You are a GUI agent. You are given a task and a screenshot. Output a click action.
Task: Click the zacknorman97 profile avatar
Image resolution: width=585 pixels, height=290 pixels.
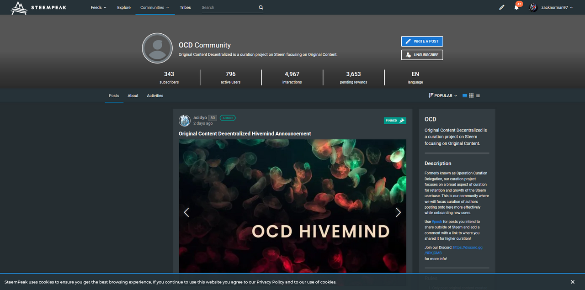(533, 7)
